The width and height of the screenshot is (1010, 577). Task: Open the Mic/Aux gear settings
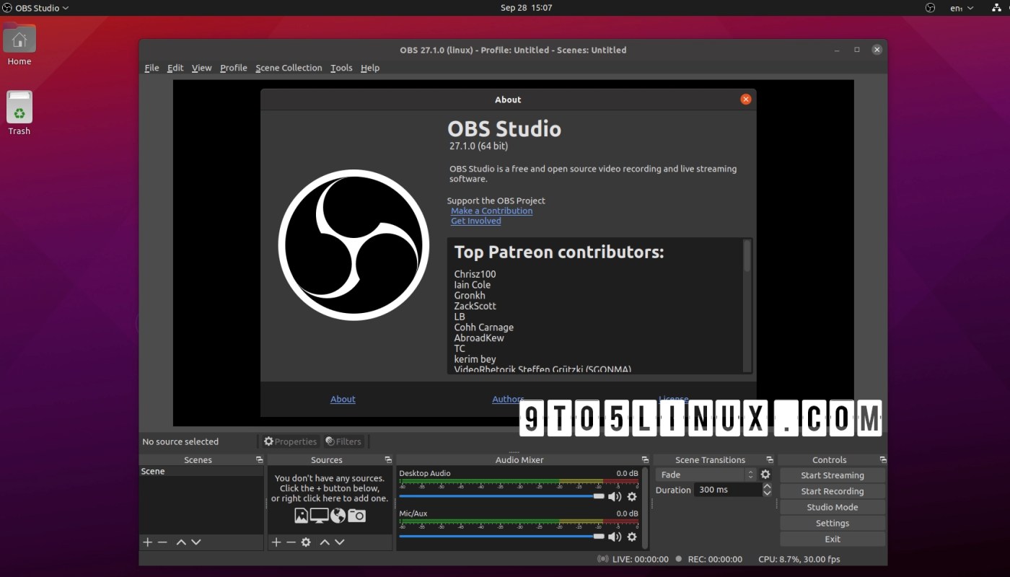(632, 537)
